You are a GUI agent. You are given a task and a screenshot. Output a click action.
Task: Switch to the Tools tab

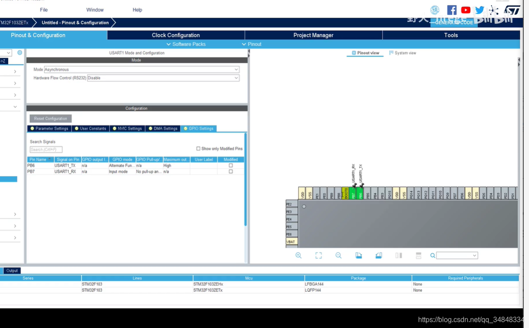(x=451, y=35)
